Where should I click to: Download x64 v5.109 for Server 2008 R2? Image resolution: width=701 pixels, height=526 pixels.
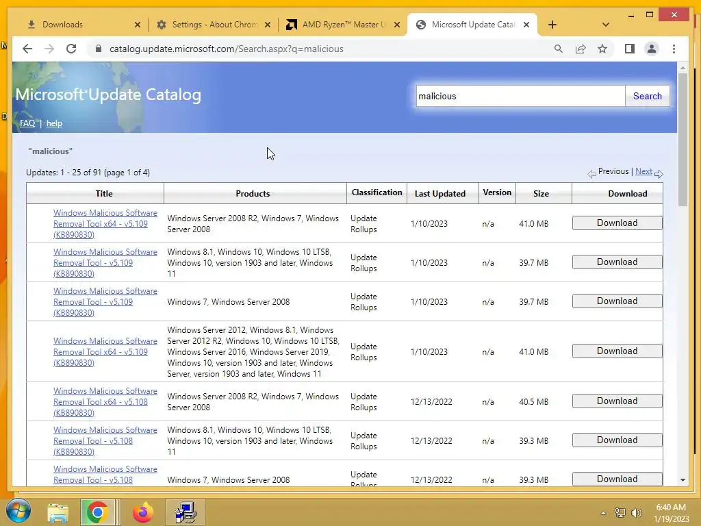[x=617, y=223]
